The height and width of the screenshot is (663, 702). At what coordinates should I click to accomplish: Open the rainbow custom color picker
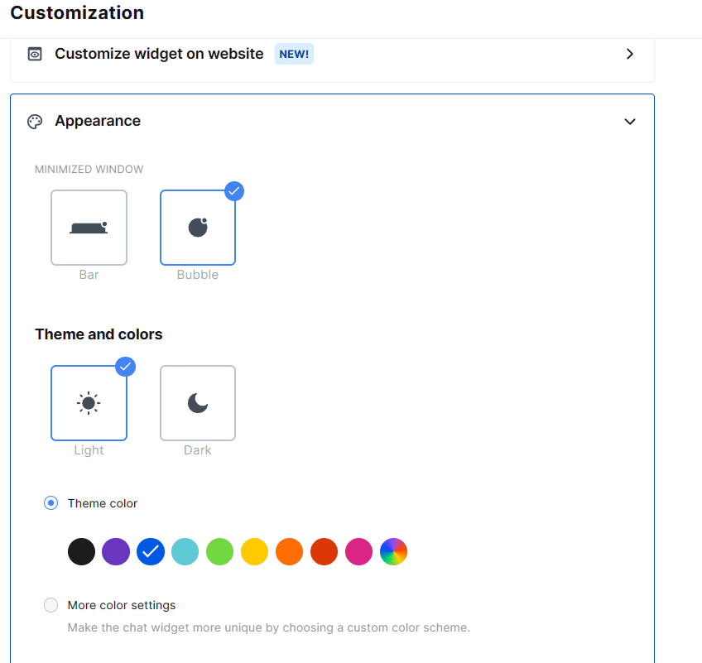pos(393,551)
